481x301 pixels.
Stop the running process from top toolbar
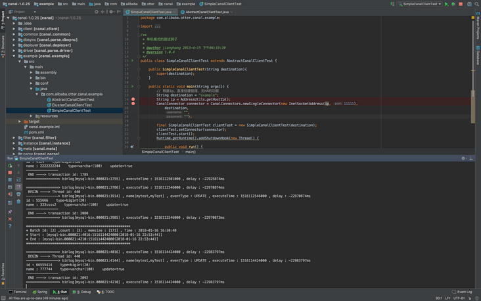click(461, 4)
